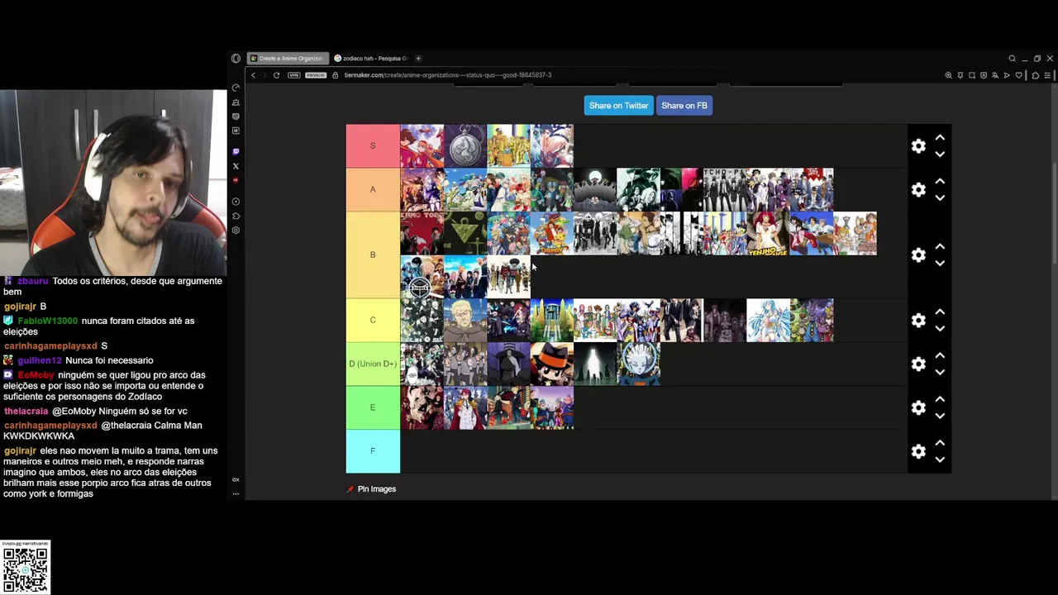Open settings gear for the D tier row
The width and height of the screenshot is (1058, 595).
tap(918, 364)
